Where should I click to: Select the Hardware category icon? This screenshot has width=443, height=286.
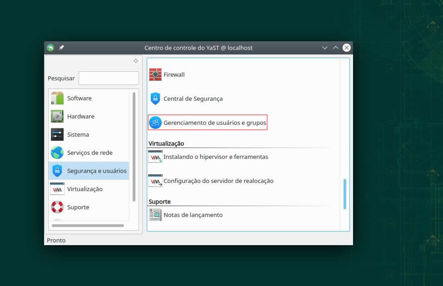[x=57, y=116]
